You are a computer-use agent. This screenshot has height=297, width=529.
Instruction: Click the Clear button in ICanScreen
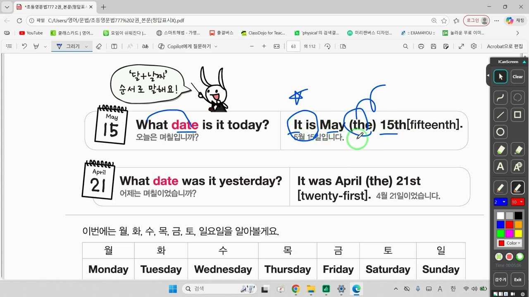pos(517,77)
